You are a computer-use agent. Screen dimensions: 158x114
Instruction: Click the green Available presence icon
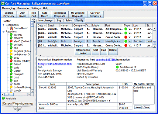pos(3,98)
